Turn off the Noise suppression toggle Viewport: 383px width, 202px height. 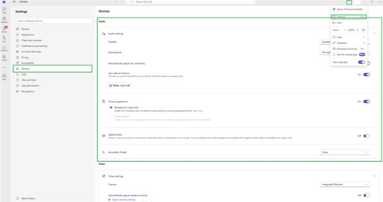366,101
